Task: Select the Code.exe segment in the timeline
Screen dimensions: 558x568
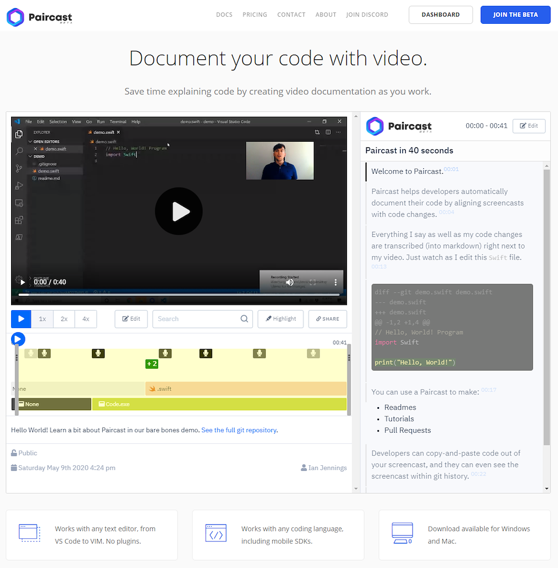Action: pos(219,404)
